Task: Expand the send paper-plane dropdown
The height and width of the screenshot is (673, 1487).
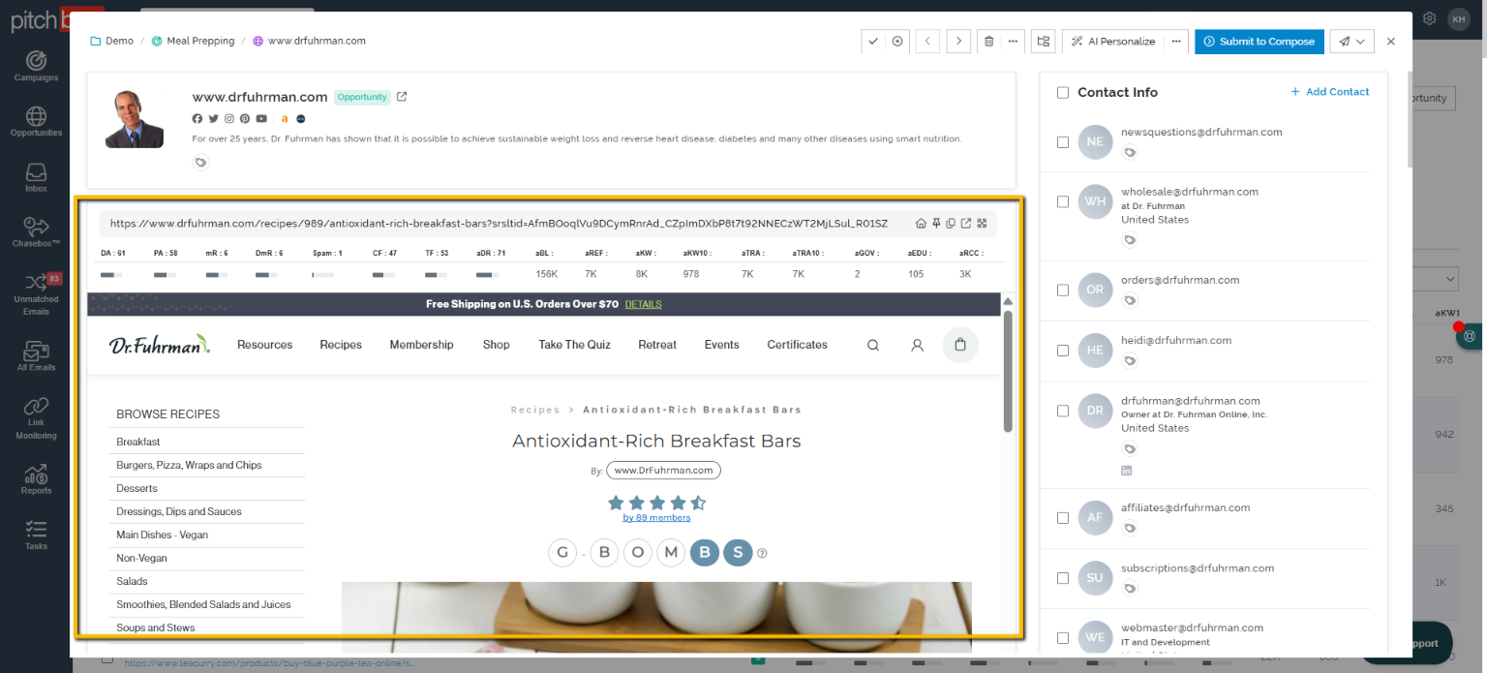Action: 1352,42
